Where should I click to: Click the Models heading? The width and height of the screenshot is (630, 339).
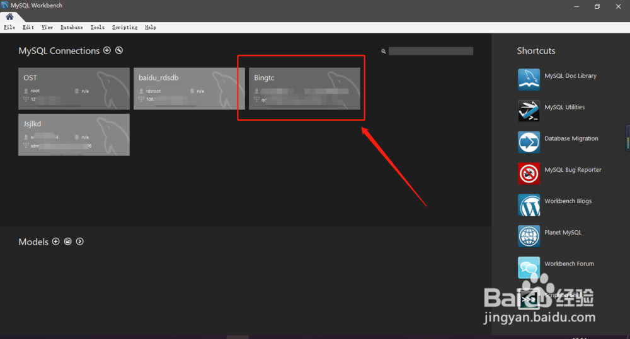click(33, 242)
